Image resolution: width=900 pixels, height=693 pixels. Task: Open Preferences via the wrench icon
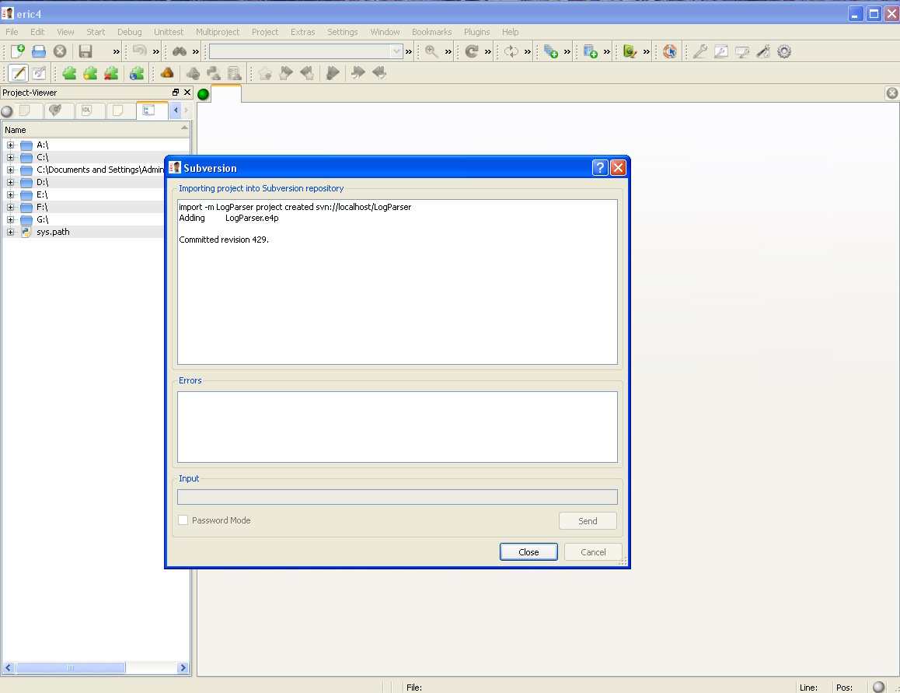coord(699,51)
